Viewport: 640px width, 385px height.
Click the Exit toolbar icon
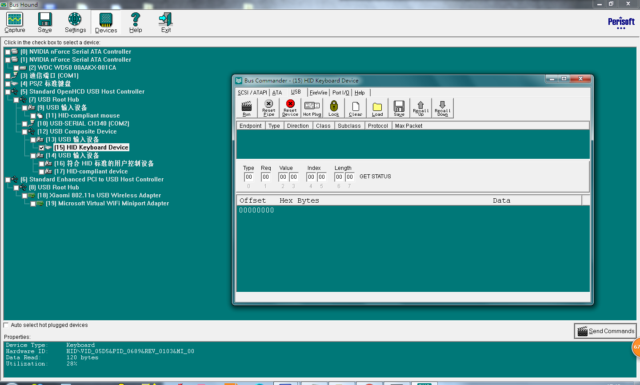click(x=166, y=22)
